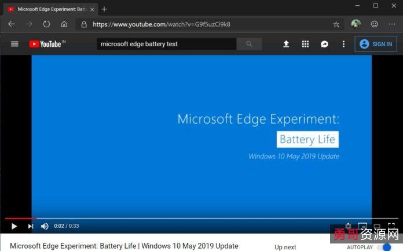View site info via the lock icon

tap(84, 24)
